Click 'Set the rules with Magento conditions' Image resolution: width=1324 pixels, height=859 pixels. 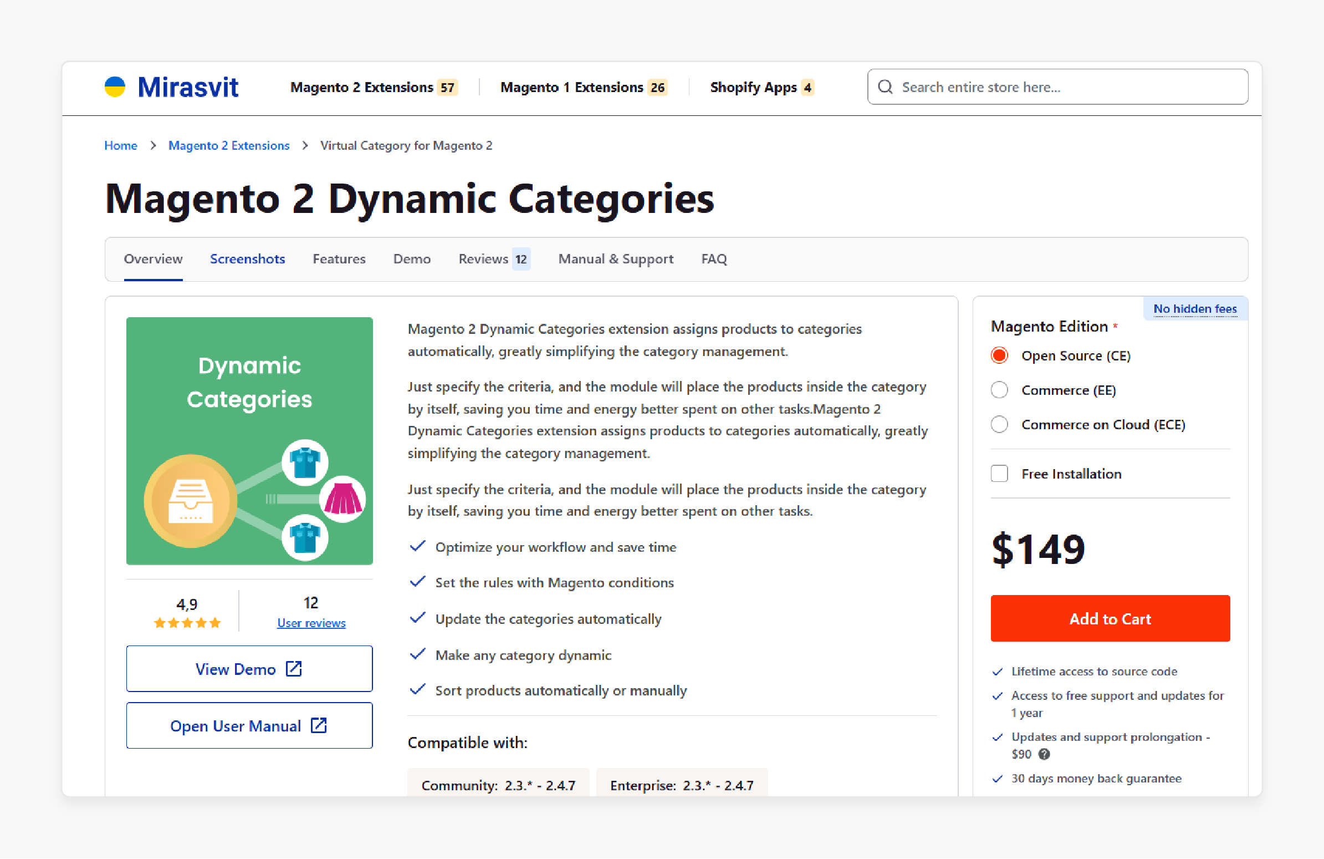tap(555, 582)
